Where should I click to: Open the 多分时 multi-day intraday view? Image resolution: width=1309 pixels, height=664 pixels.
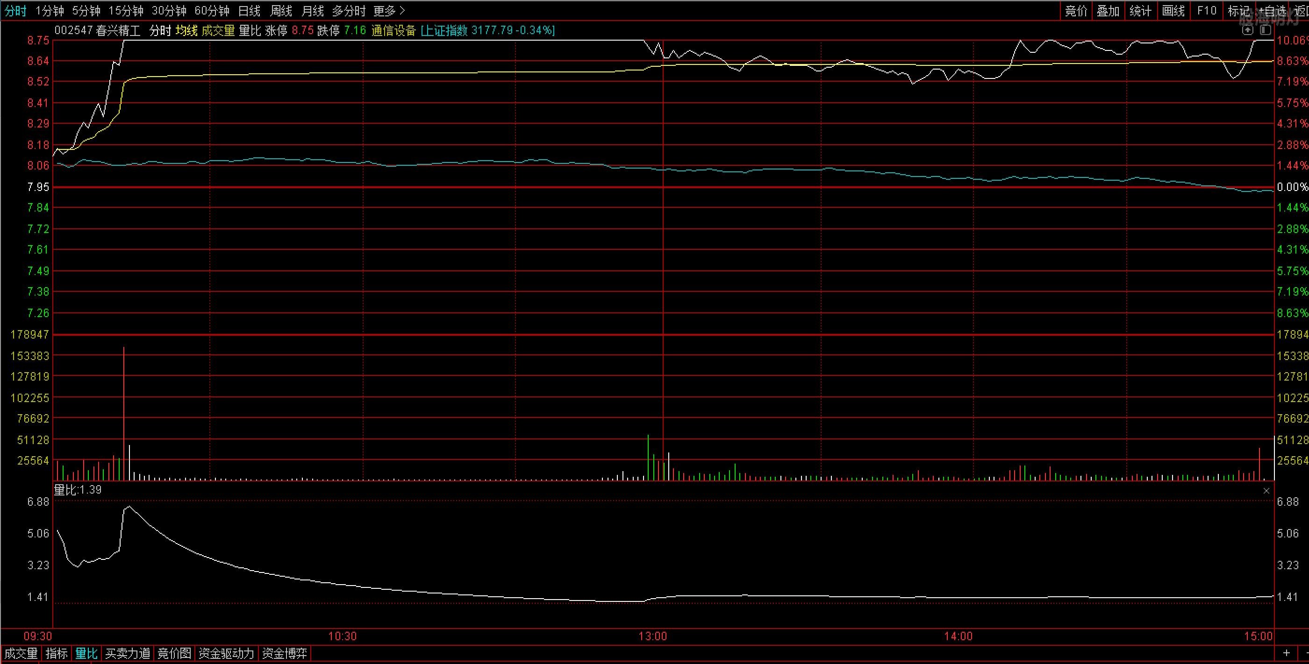(x=349, y=11)
